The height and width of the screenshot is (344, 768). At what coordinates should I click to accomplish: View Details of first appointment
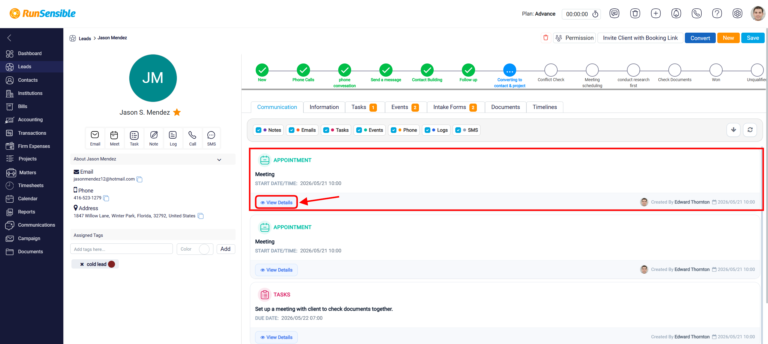click(x=276, y=203)
